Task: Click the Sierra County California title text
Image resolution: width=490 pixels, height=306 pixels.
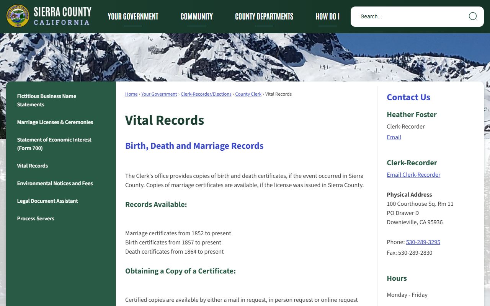Action: tap(62, 16)
